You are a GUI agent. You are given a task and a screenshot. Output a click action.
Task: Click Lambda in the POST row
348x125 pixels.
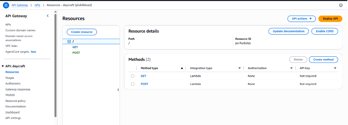tap(195, 84)
